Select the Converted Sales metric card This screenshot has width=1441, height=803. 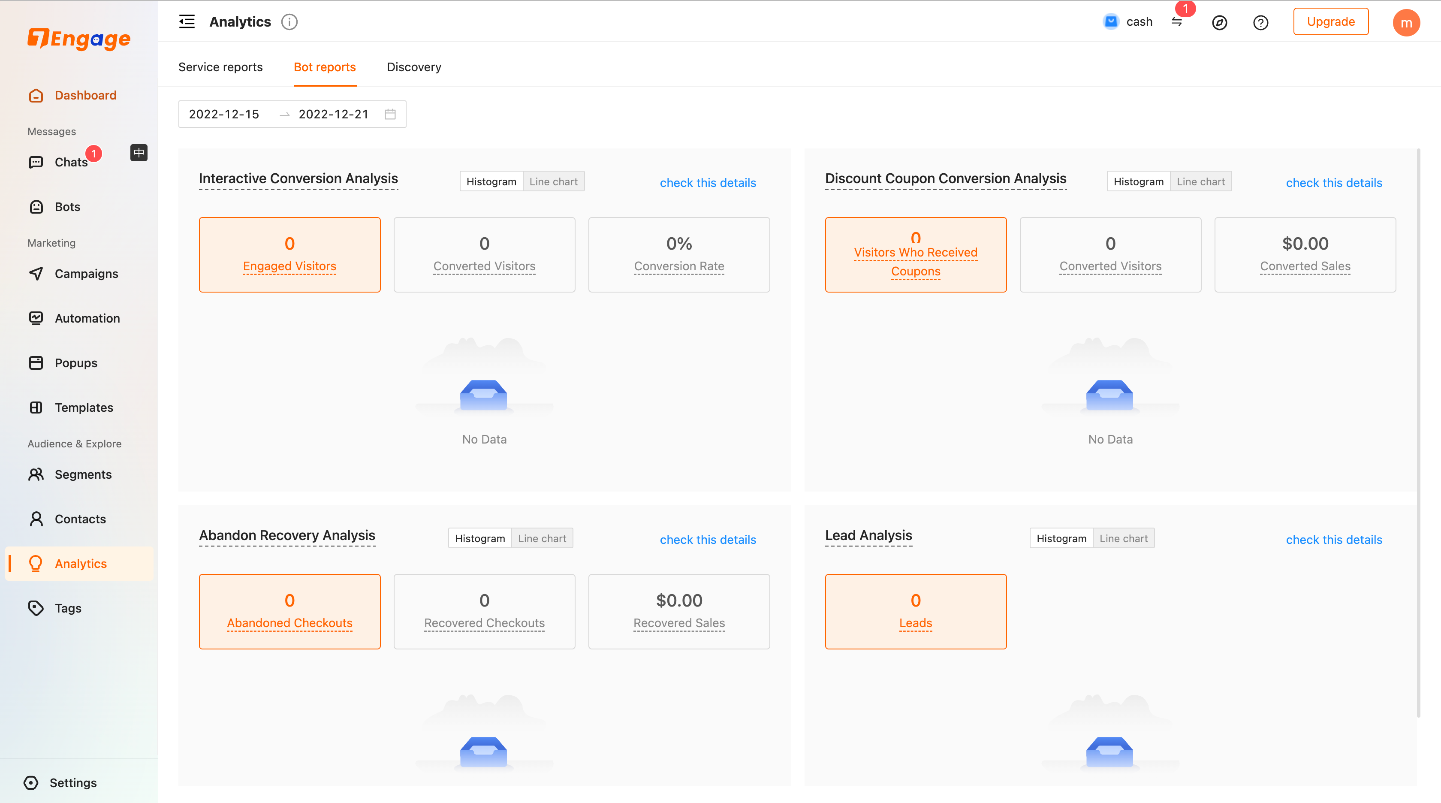tap(1305, 255)
